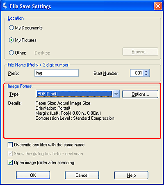164x185 pixels.
Task: Click the Start Number value field
Action: coord(137,73)
